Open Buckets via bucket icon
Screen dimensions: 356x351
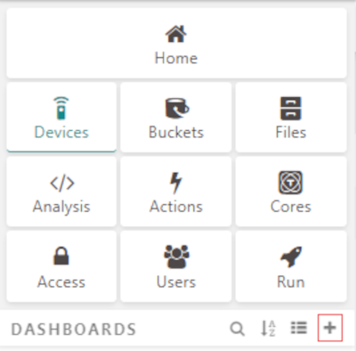176,108
